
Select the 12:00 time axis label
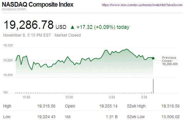pyautogui.click(x=69, y=97)
